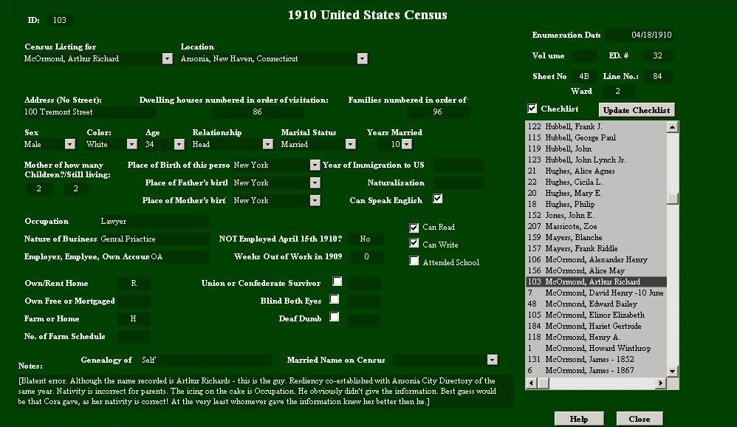Expand Married Name on Census dropdown

[492, 361]
